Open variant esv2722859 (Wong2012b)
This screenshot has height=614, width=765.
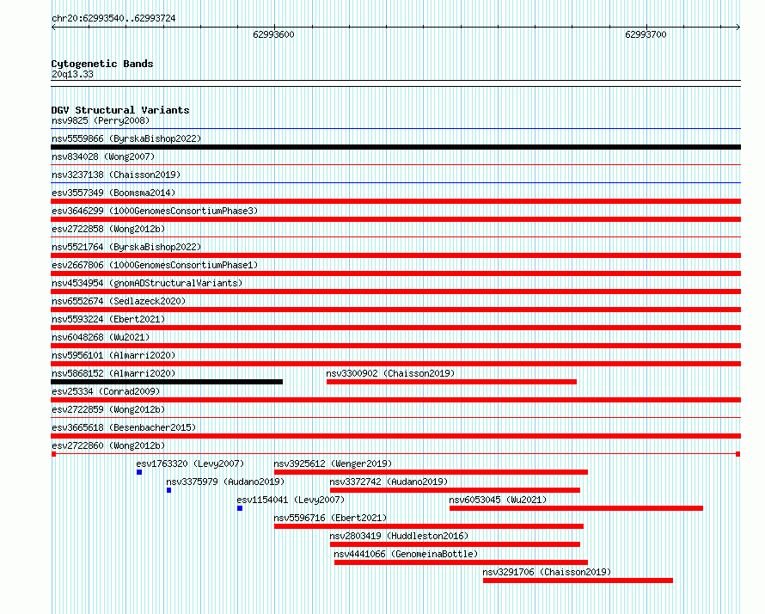point(108,409)
